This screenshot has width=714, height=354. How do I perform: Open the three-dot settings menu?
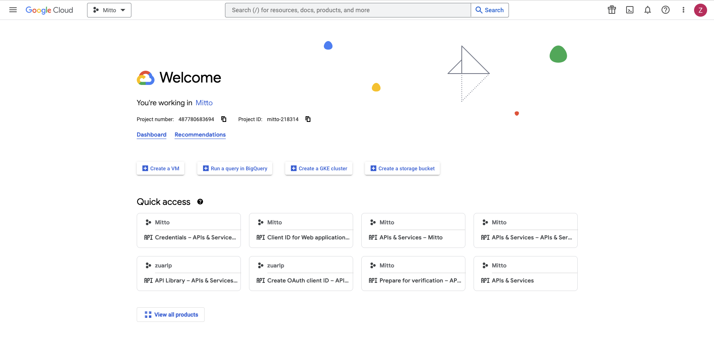click(683, 10)
